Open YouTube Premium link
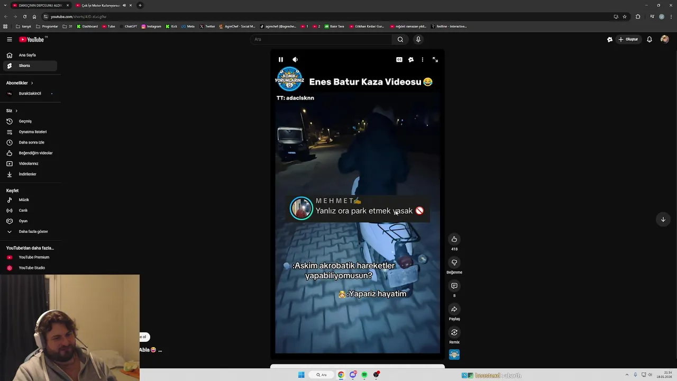 [30, 257]
